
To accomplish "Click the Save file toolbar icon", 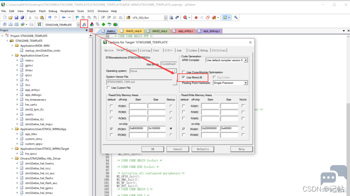I will tap(16, 18).
